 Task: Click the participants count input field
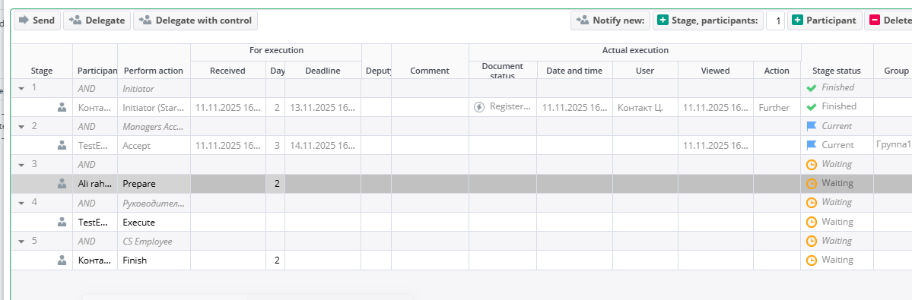point(775,21)
